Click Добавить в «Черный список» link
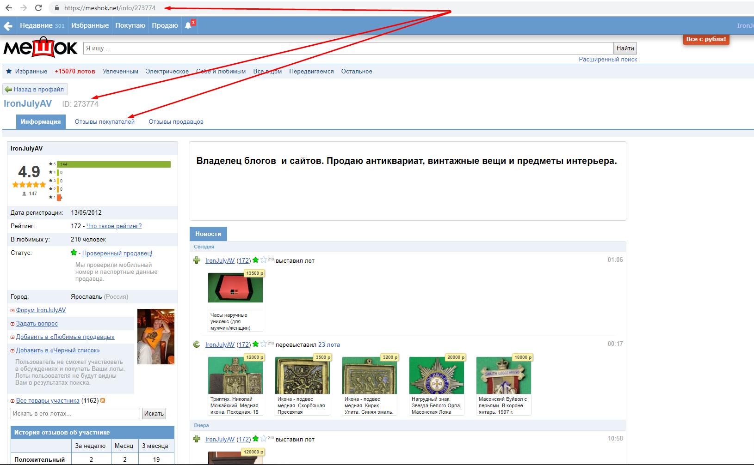754x465 pixels. click(58, 350)
